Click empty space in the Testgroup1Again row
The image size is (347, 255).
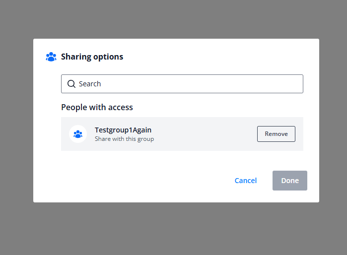[x=204, y=134]
